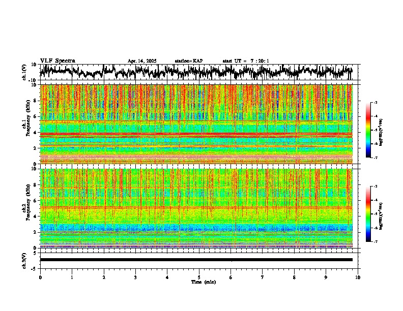
Task: Click the ch.2 spectrogram color scale bar
Action: pos(368,214)
